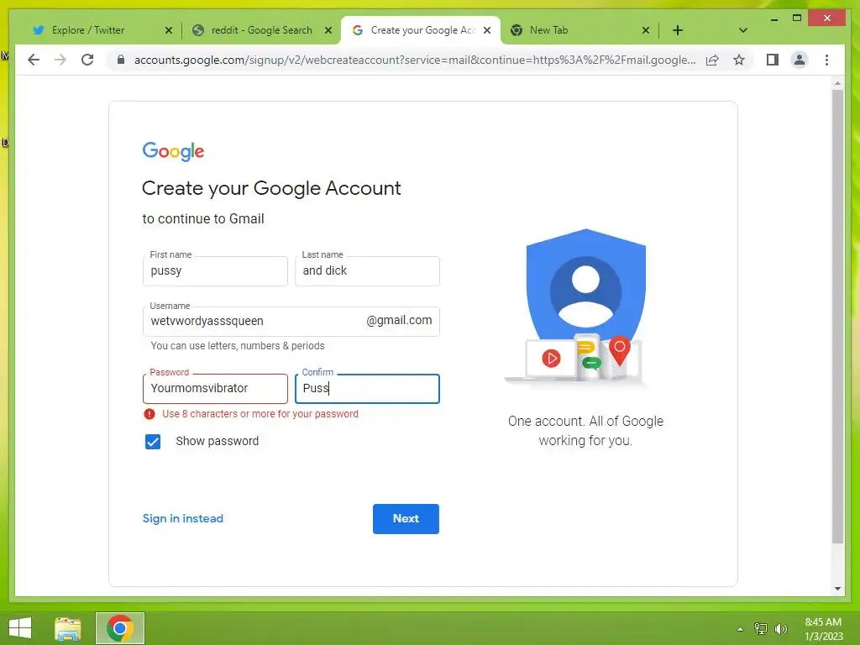Click the 'to continue to Gmail' text
Screen dimensions: 860x645
click(203, 219)
